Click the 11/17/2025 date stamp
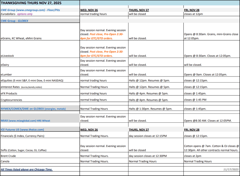 click(231, 169)
